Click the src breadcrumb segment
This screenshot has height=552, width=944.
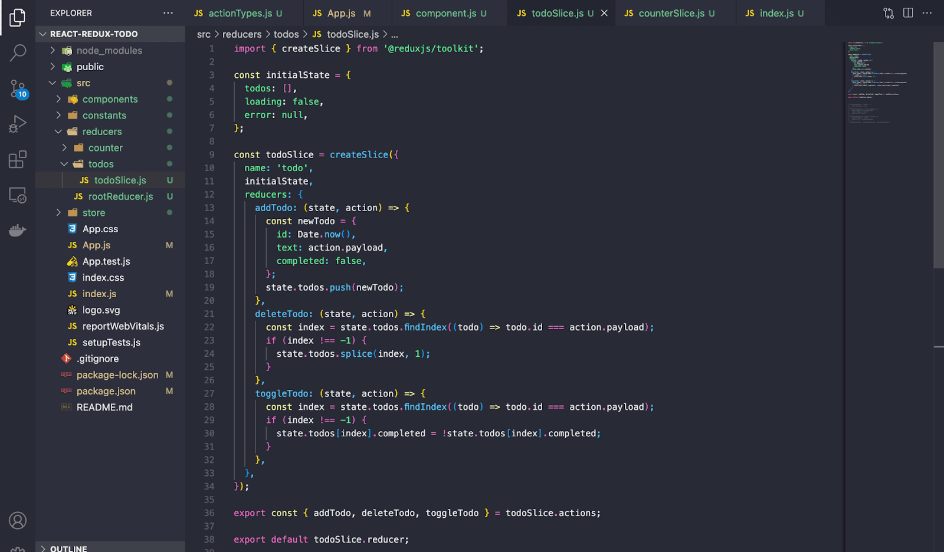tap(204, 34)
